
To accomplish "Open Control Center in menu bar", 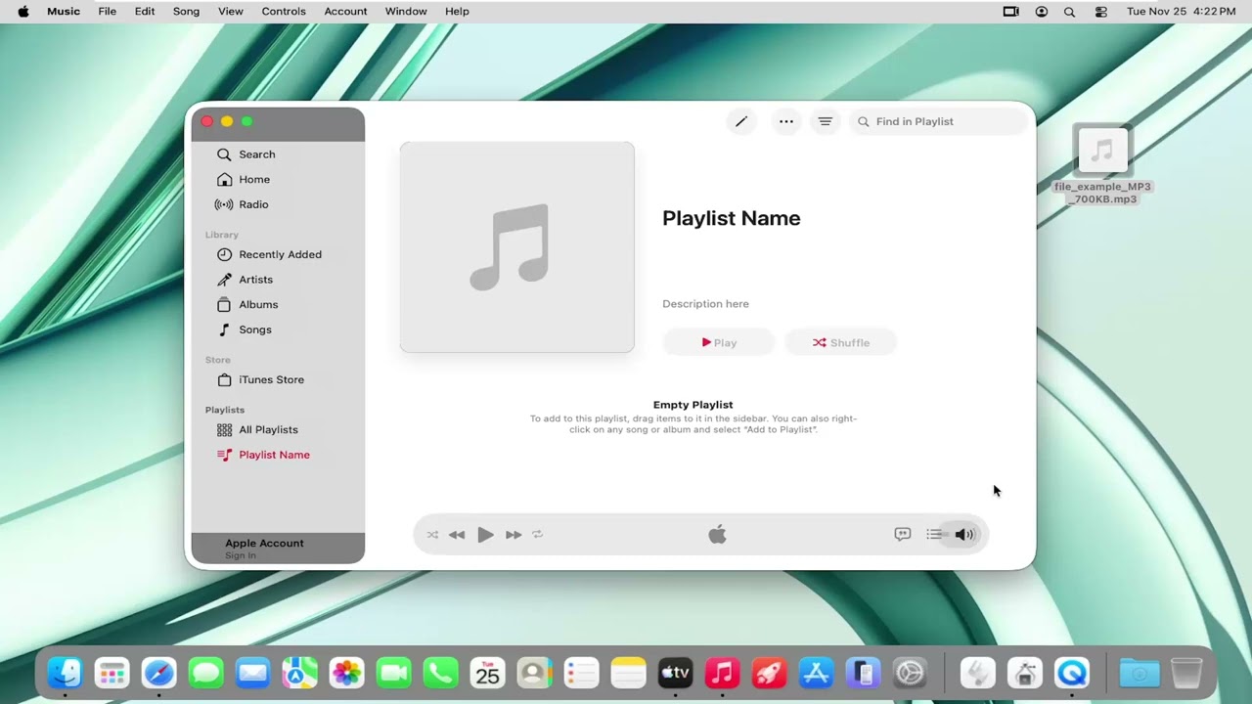I will [x=1101, y=12].
